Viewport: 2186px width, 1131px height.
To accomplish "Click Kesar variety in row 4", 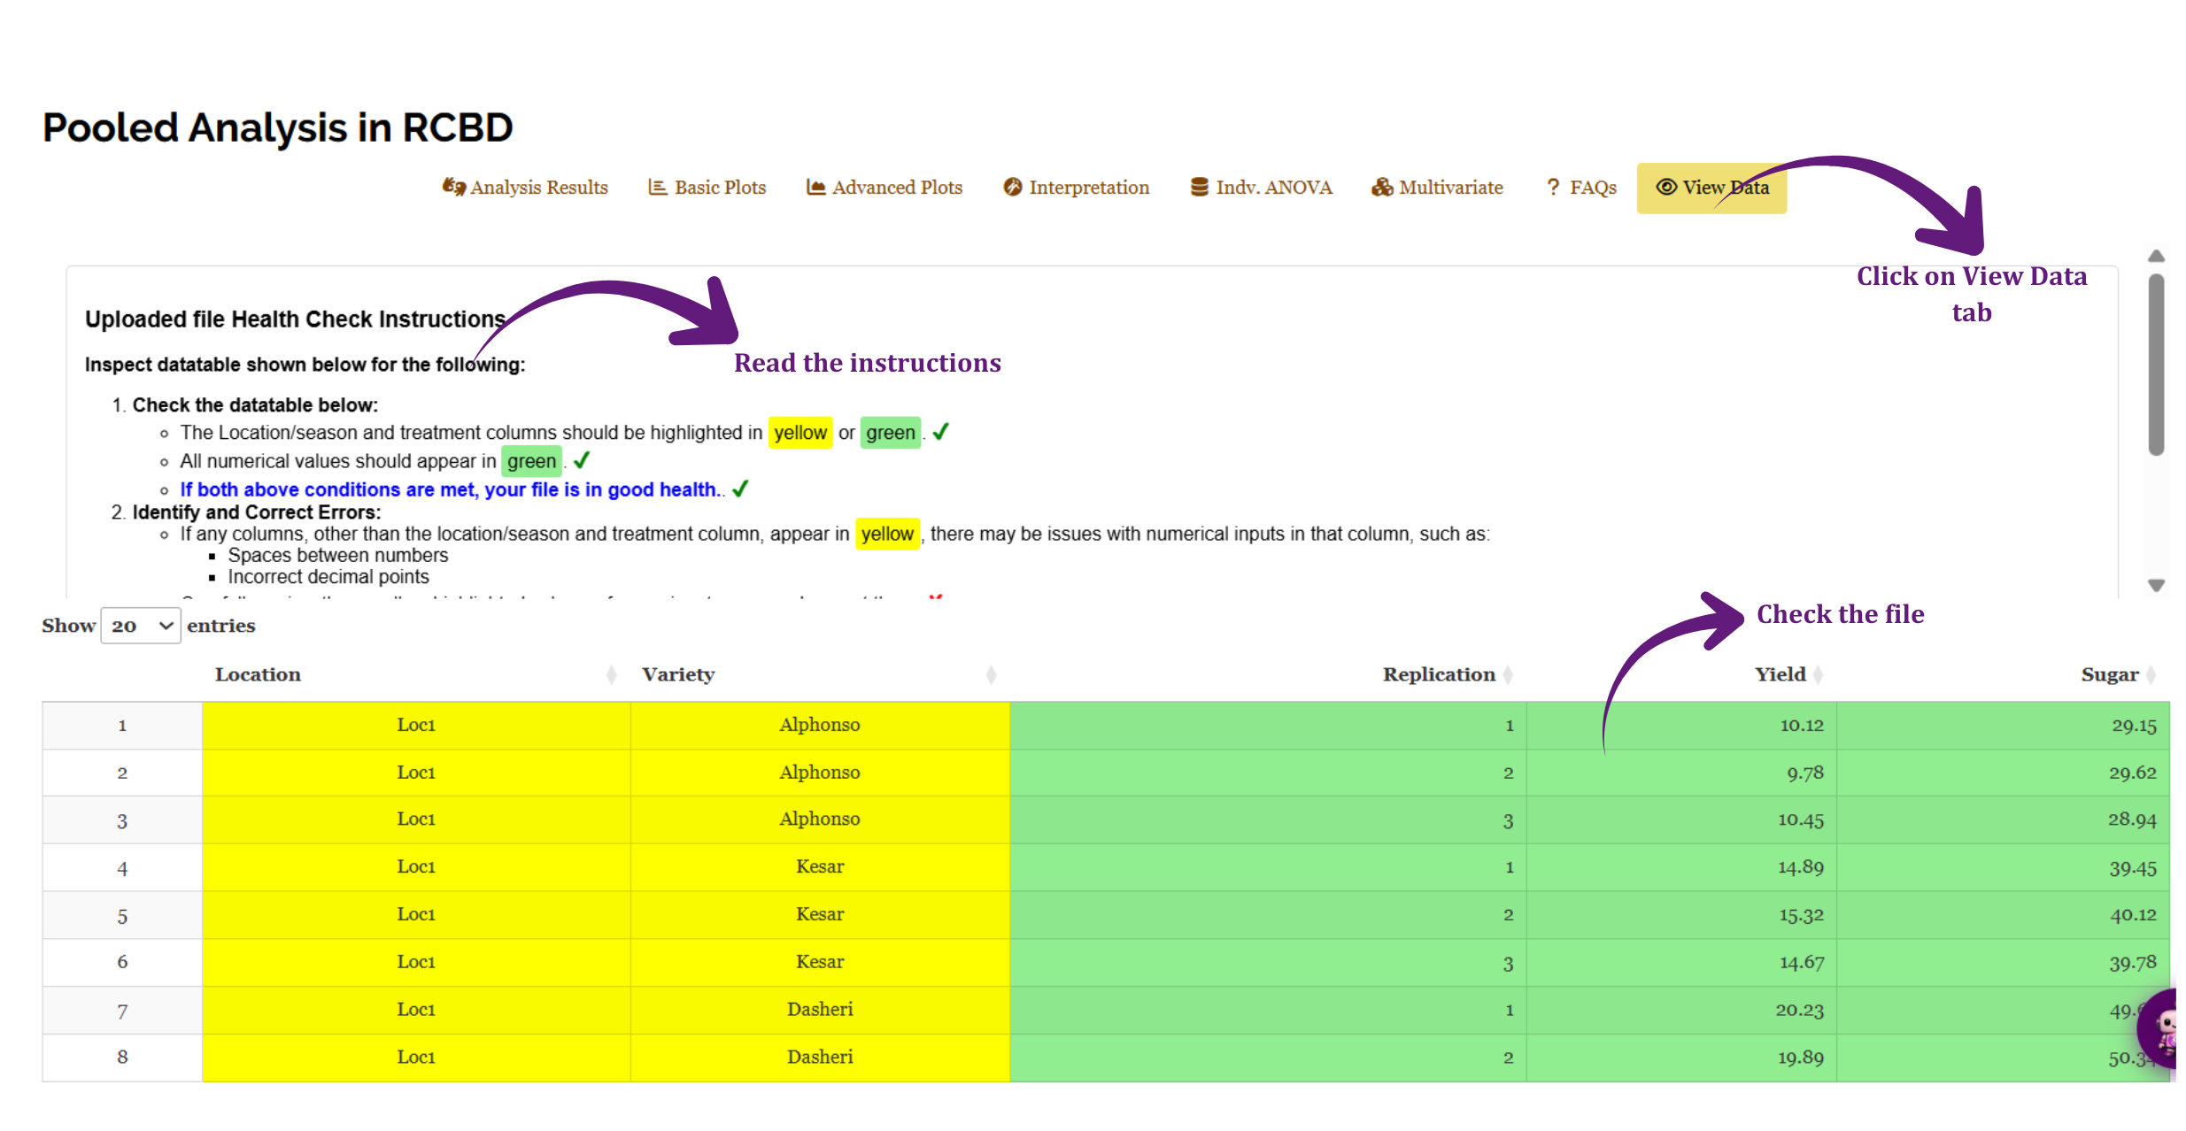I will (x=820, y=867).
